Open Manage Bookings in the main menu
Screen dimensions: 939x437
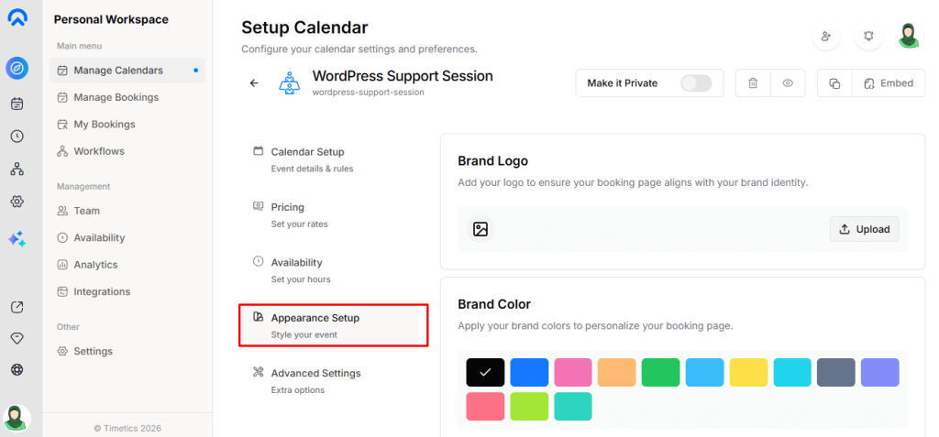(x=116, y=97)
